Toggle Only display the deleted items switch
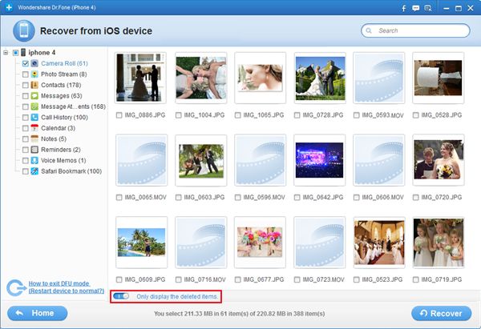Viewport: 481px width, 329px height. 121,296
